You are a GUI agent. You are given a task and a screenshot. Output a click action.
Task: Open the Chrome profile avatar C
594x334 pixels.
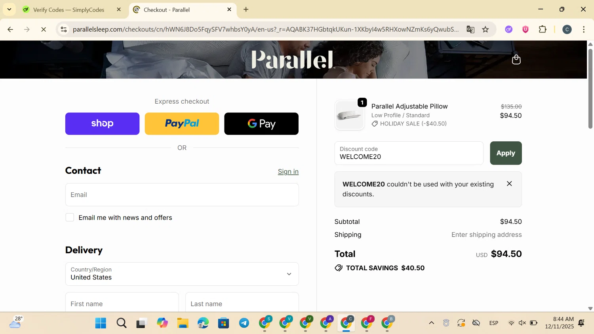tap(567, 29)
